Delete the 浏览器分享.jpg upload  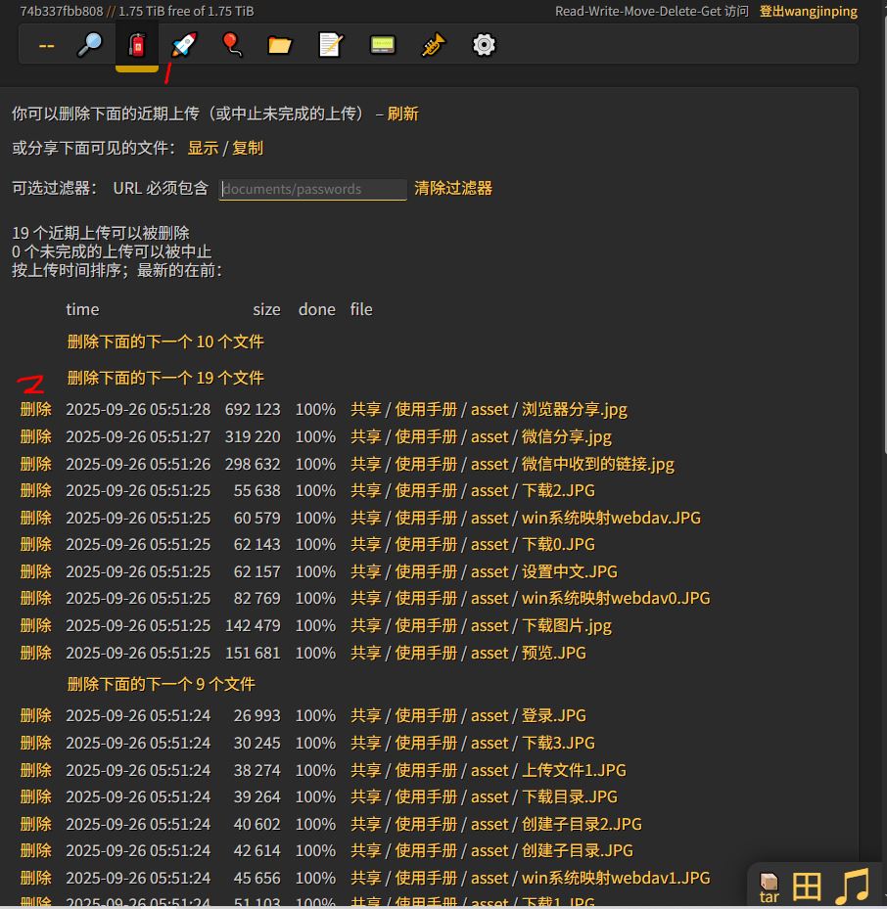point(35,409)
